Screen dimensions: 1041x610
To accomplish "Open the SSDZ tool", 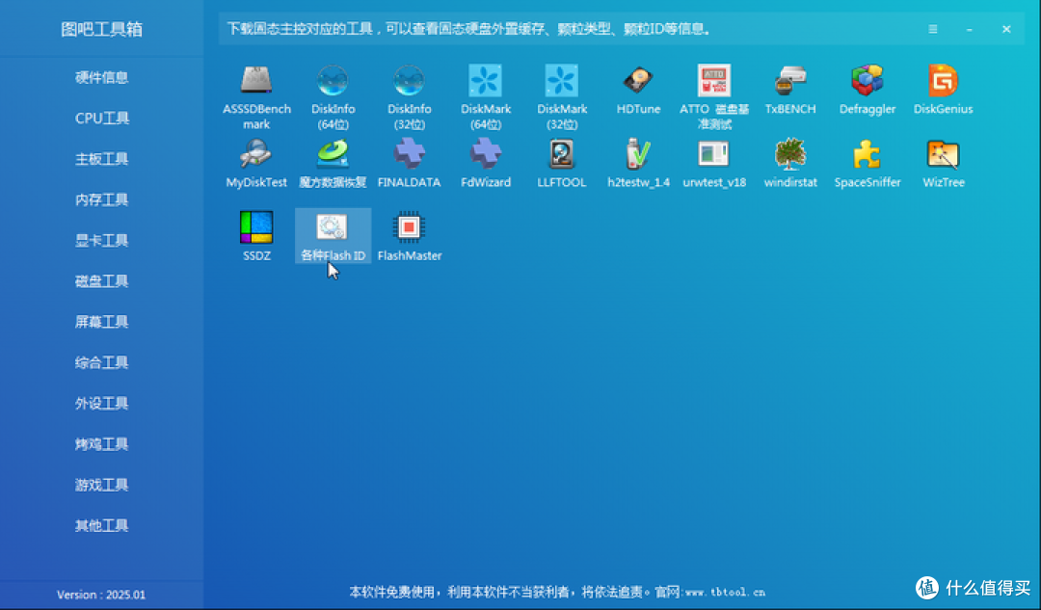I will click(x=256, y=236).
